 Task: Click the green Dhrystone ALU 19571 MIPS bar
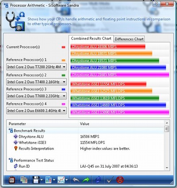click(115, 61)
